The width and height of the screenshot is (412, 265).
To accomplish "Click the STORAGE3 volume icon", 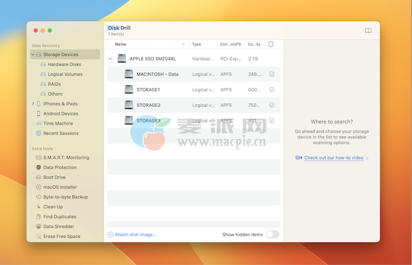I will pyautogui.click(x=129, y=120).
